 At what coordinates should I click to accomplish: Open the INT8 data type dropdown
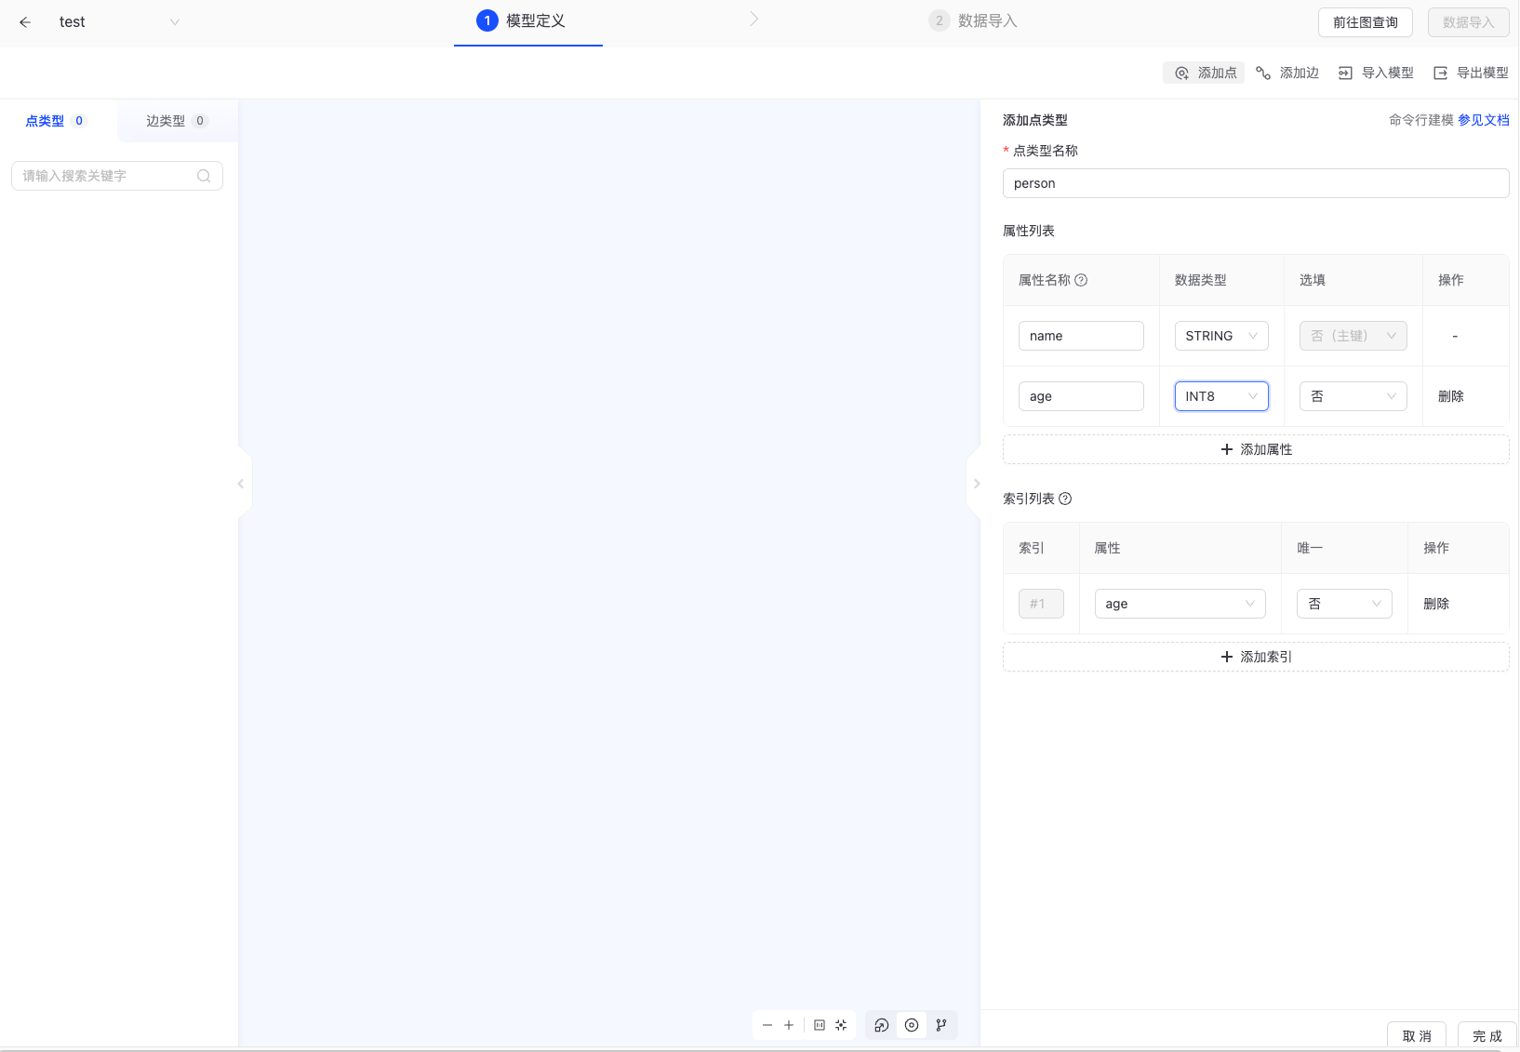(1221, 396)
